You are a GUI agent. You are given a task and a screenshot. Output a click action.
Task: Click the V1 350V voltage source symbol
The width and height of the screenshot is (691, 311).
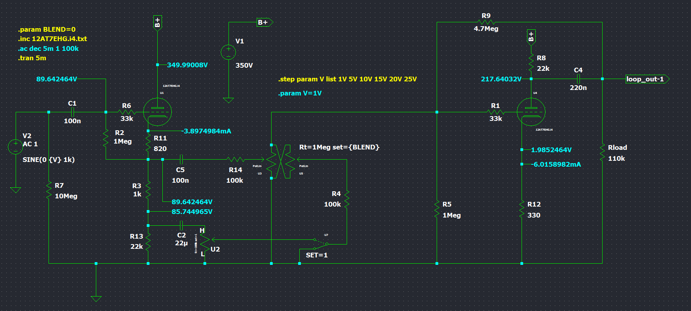[x=229, y=52]
